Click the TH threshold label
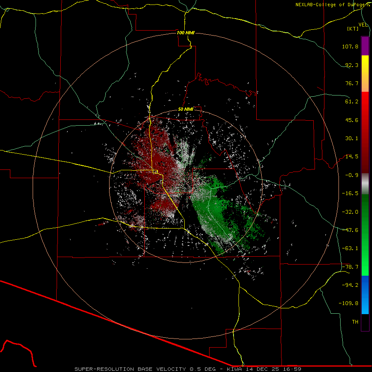 355,322
